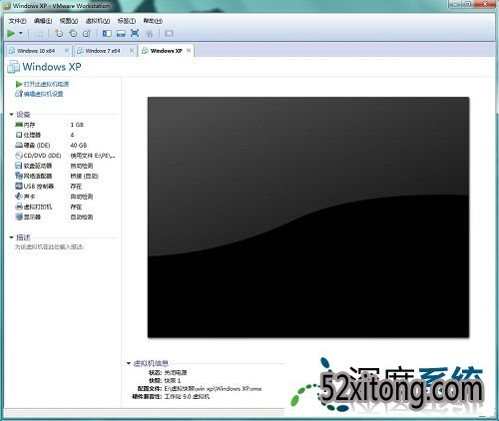Open the dropdown arrow beside the power button
Viewport: 499px width, 421px height.
(x=21, y=33)
